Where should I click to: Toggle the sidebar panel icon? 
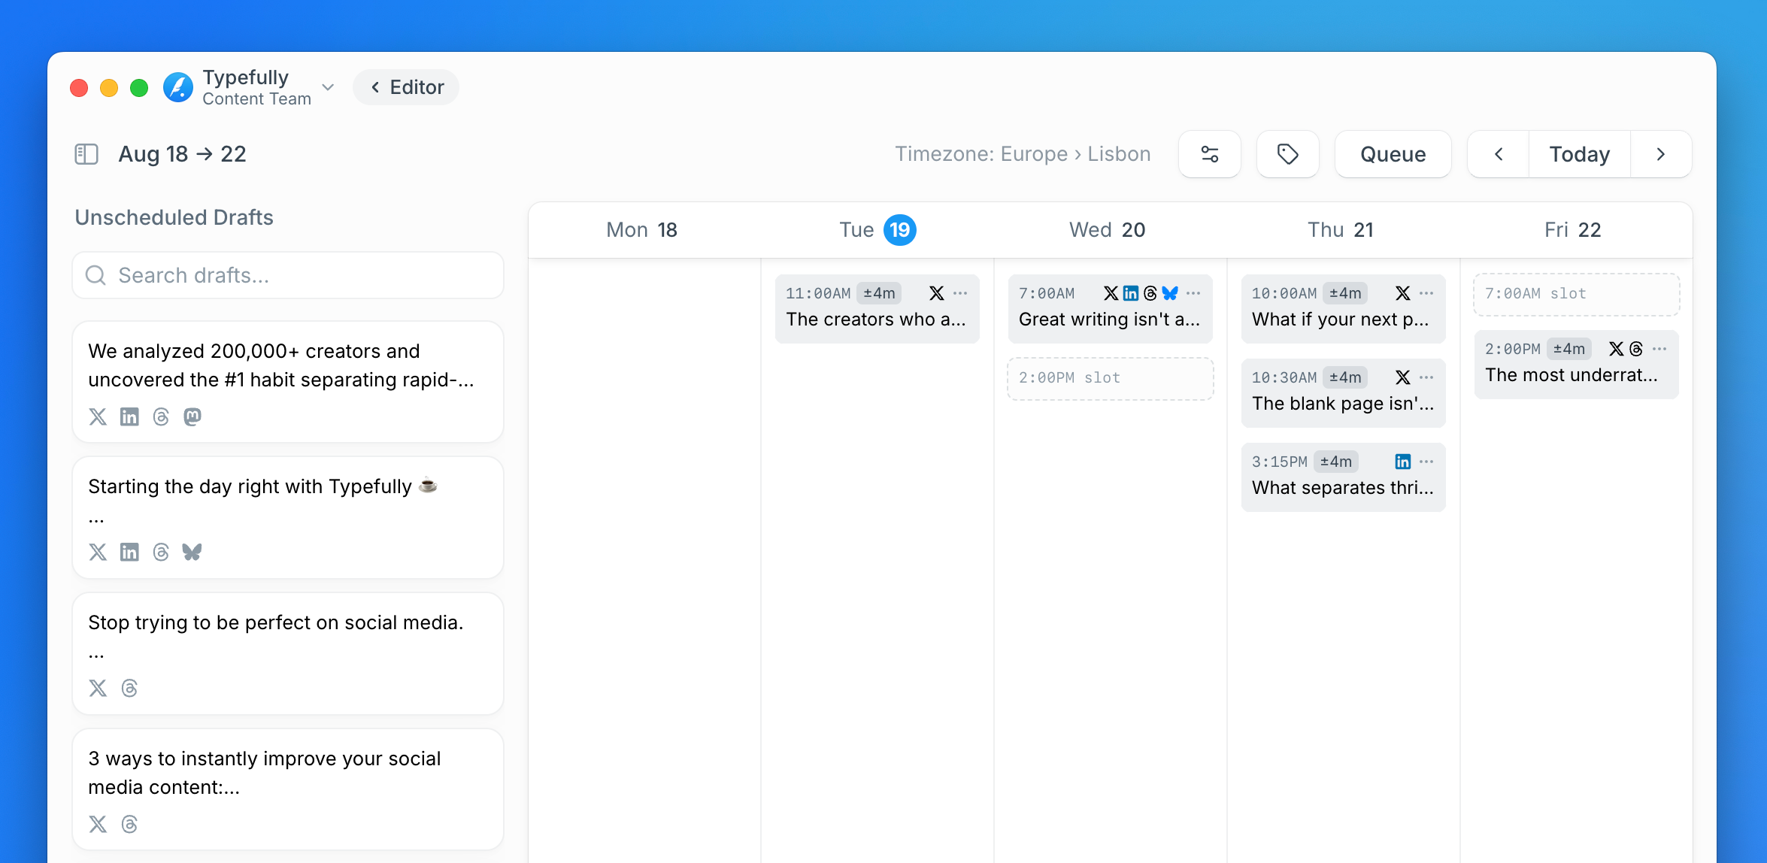[x=86, y=154]
